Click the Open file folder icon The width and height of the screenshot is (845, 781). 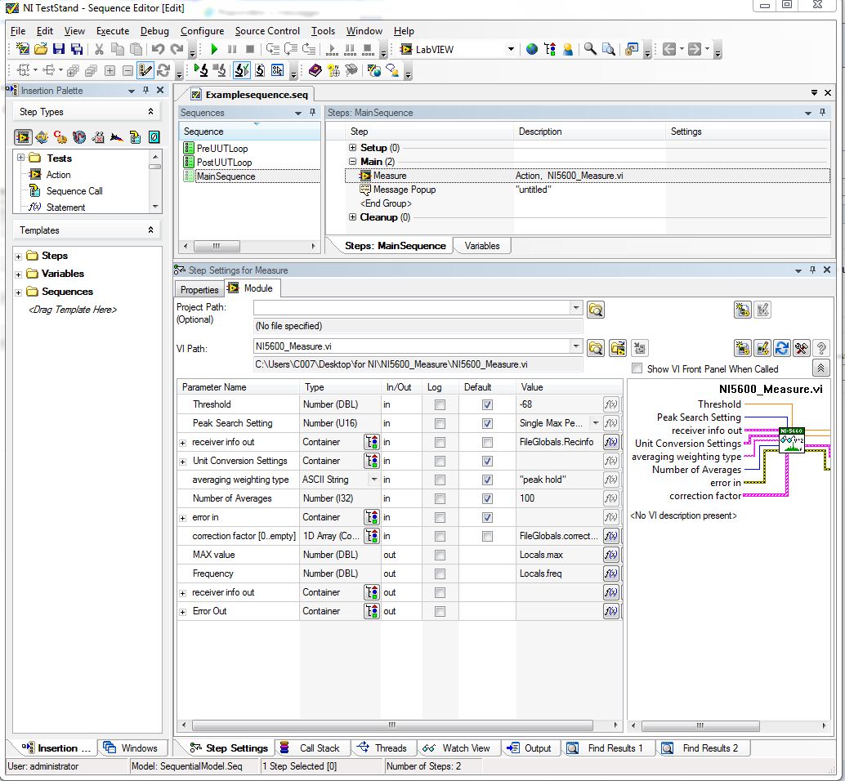click(x=41, y=50)
